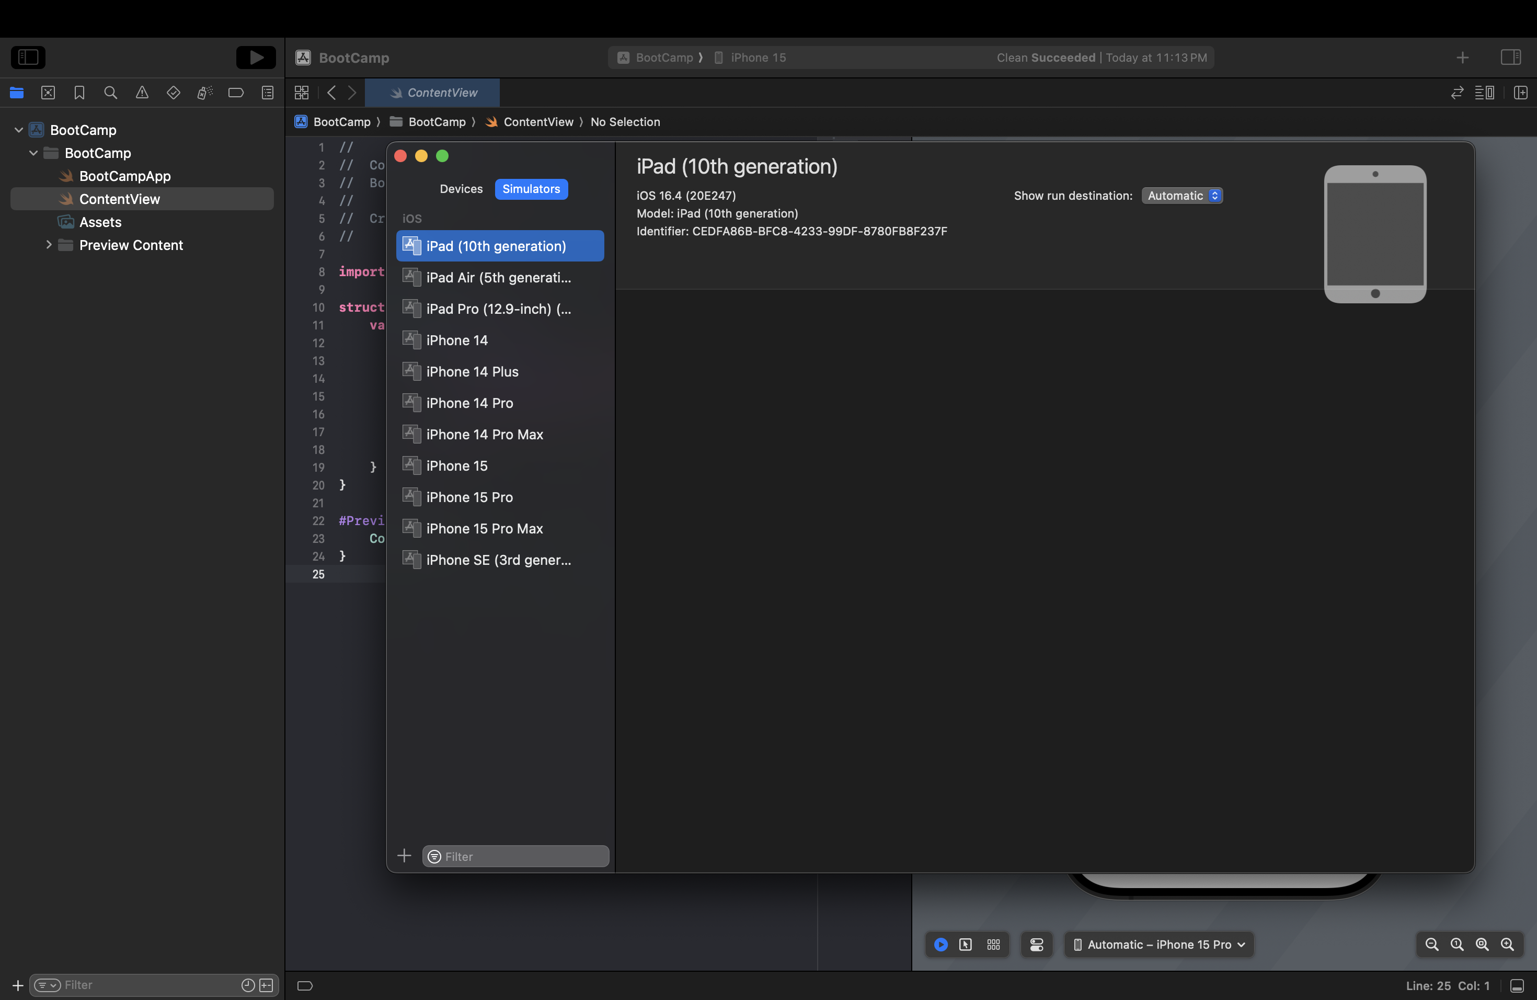
Task: Toggle the bottom debug area
Action: [1517, 986]
